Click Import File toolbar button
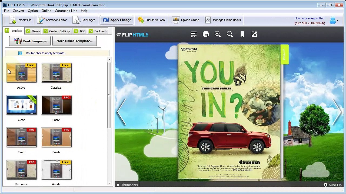 (x=20, y=20)
